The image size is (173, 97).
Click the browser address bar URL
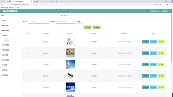[x=21, y=5]
